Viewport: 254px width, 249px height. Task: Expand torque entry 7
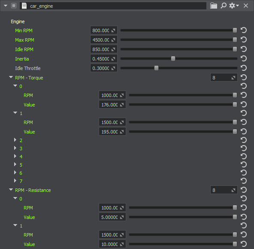coord(15,181)
